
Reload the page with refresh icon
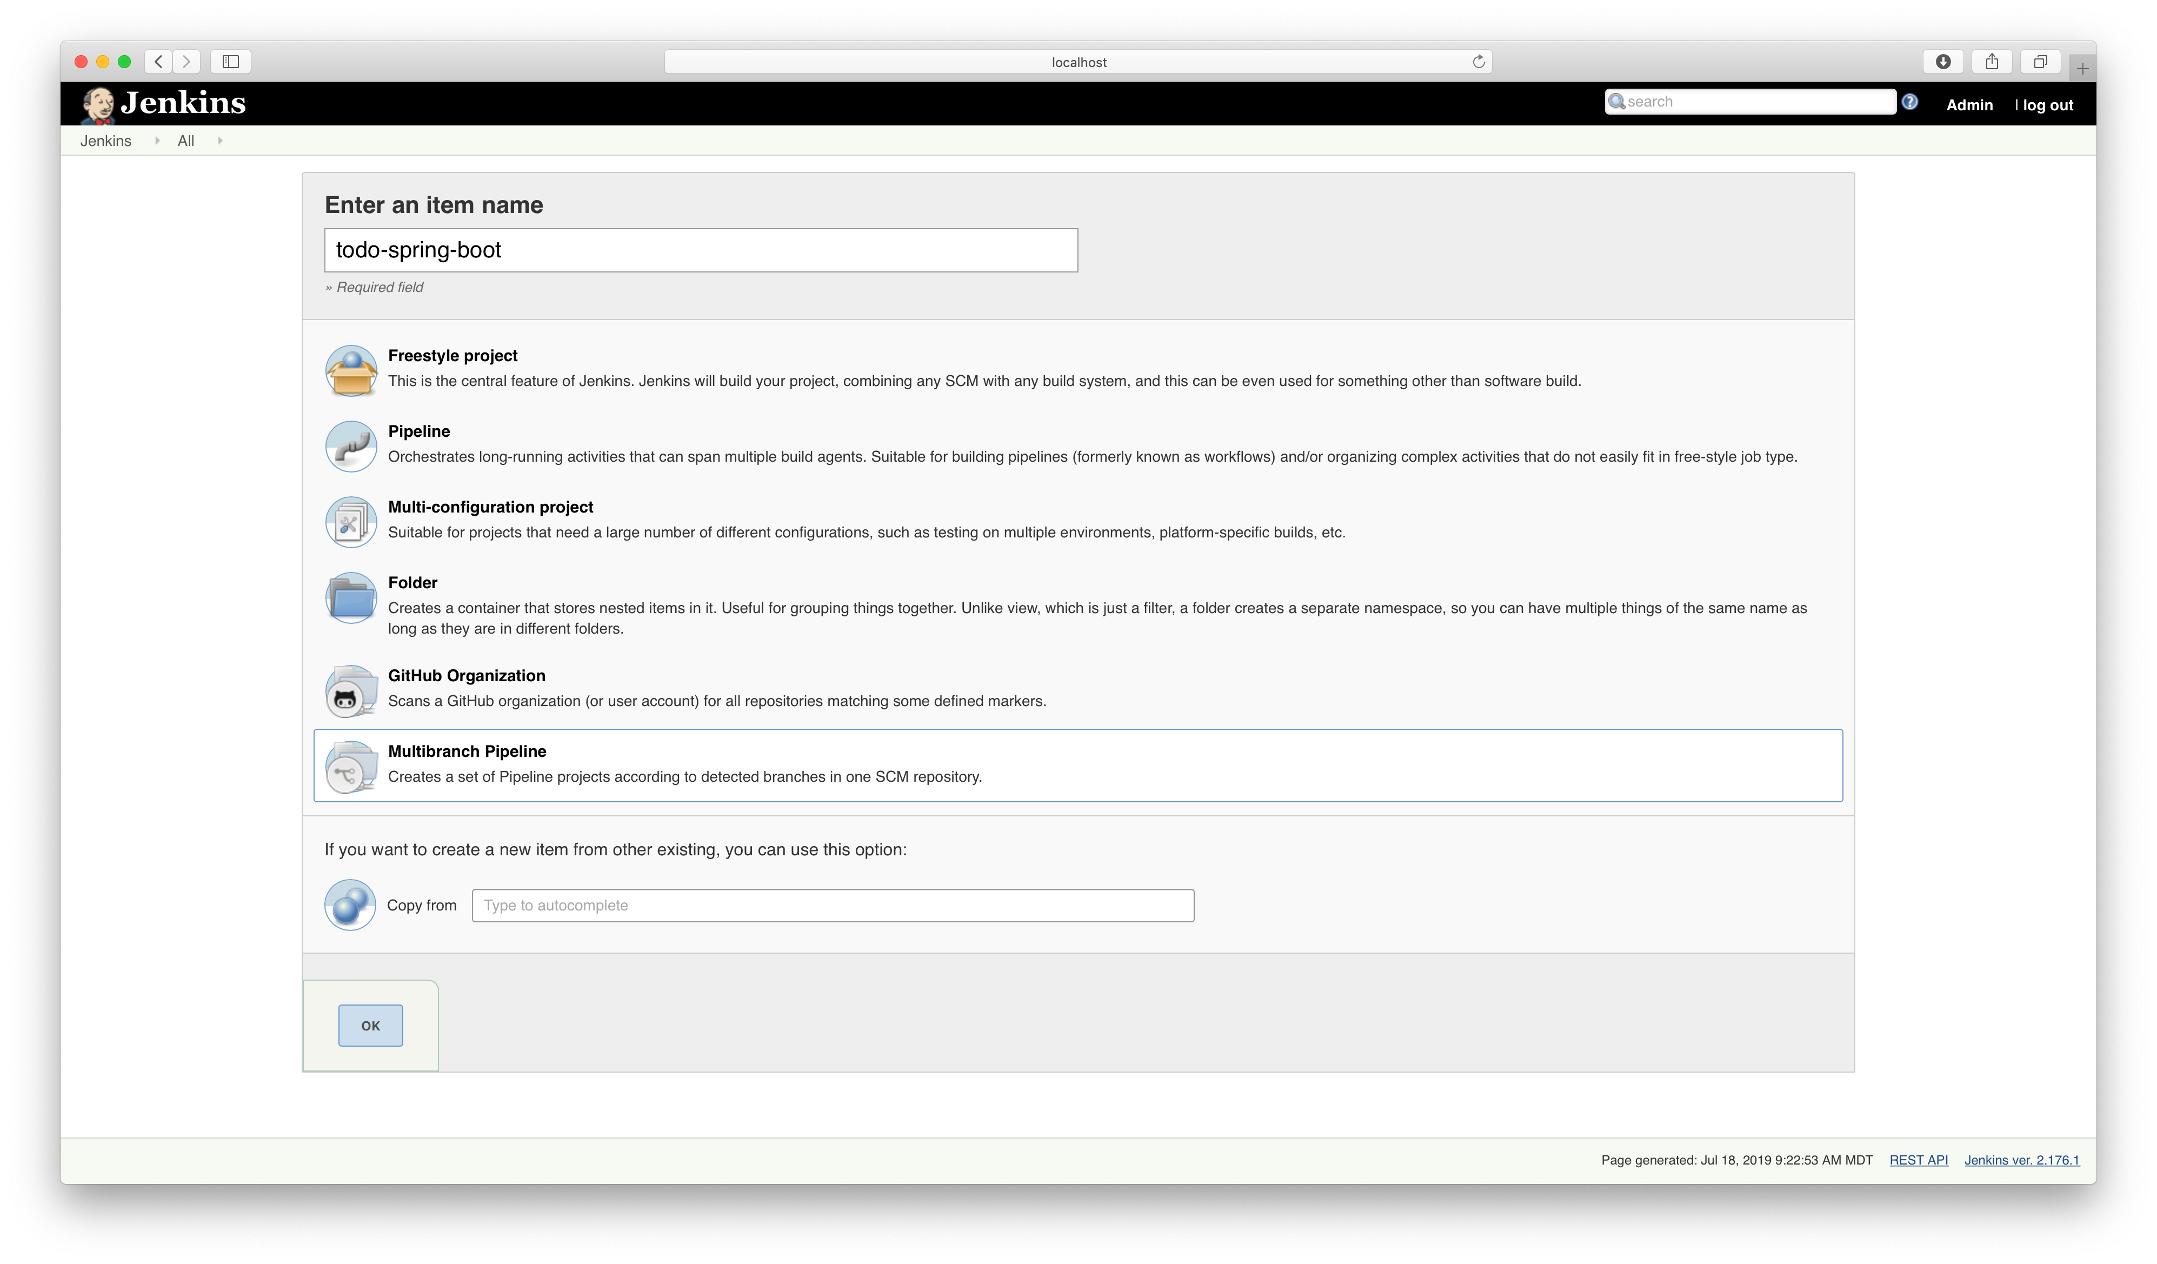1478,62
